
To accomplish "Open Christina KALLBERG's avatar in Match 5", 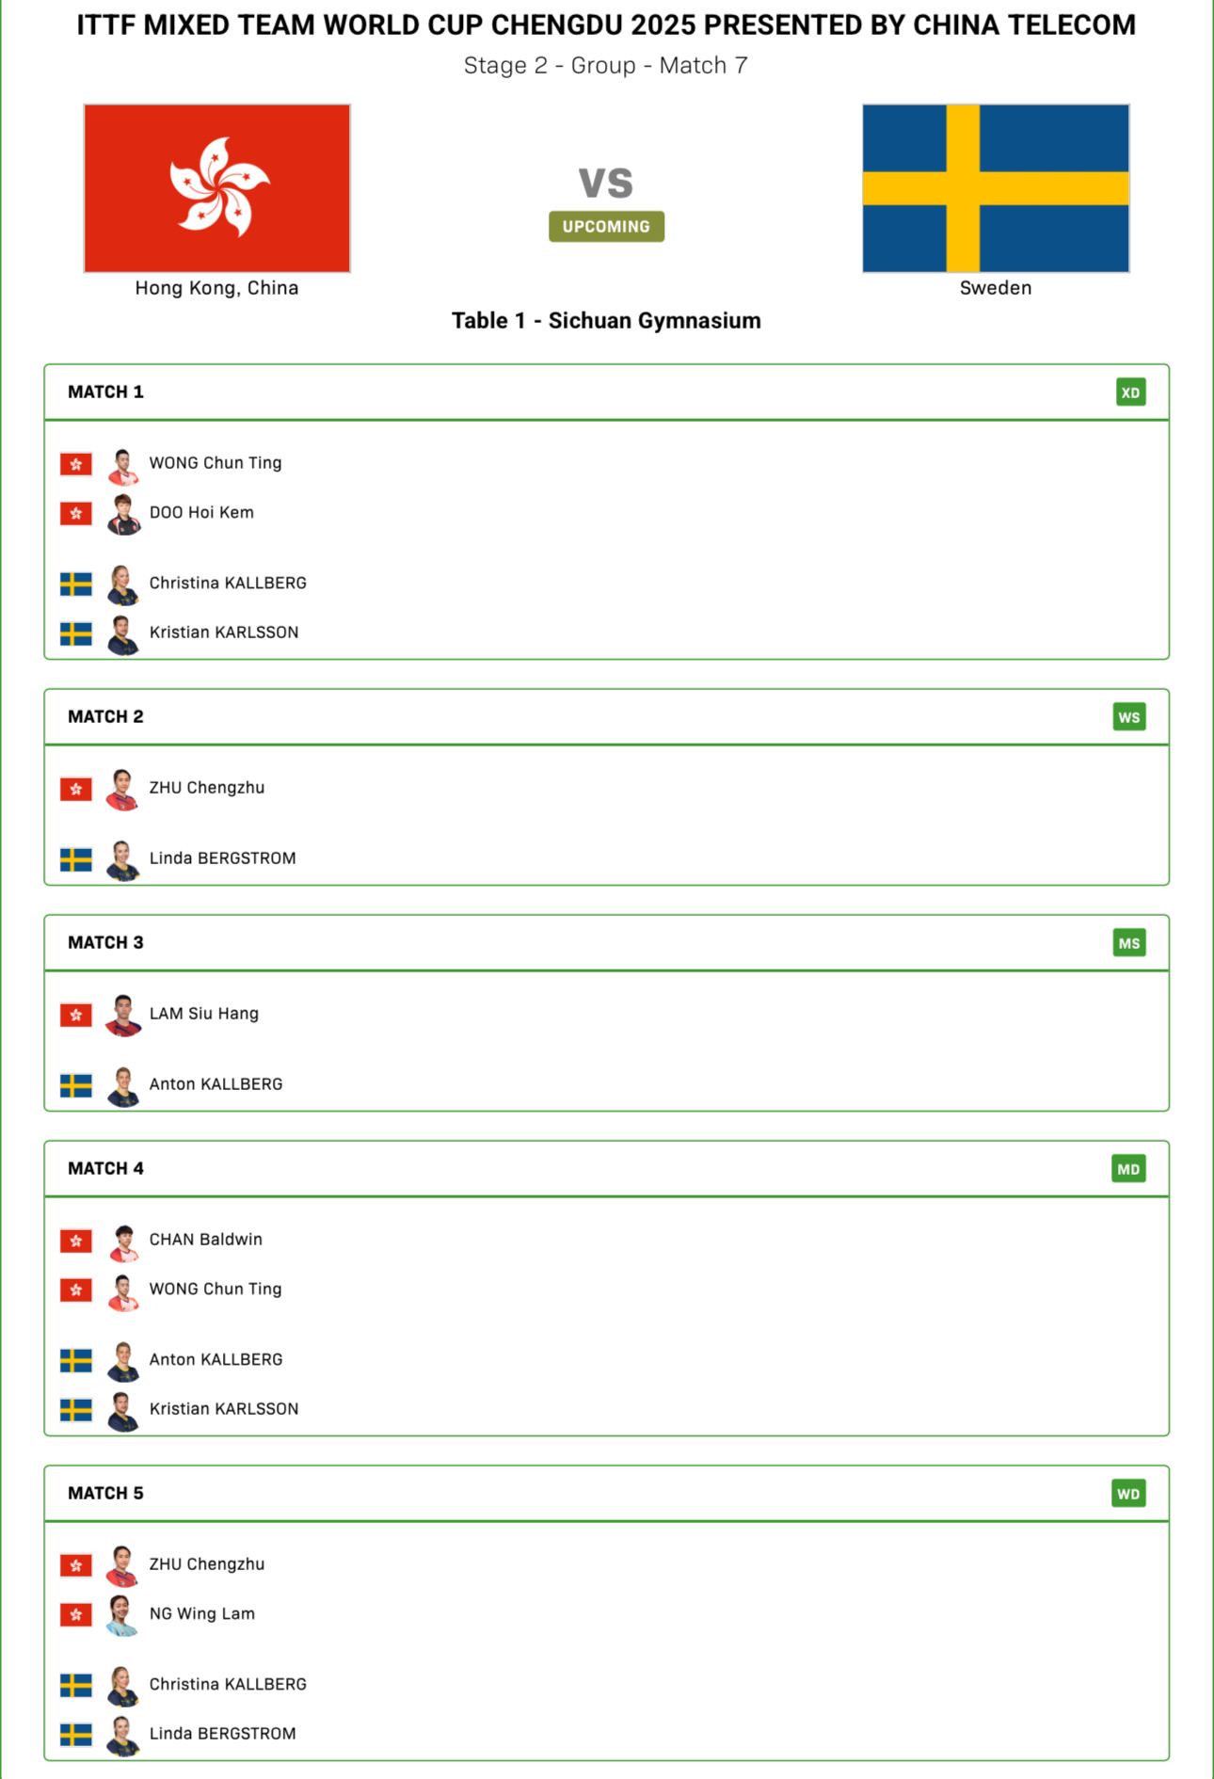I will tap(123, 1686).
